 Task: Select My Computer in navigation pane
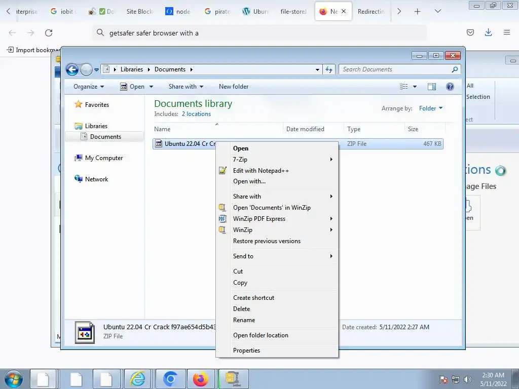(98, 158)
